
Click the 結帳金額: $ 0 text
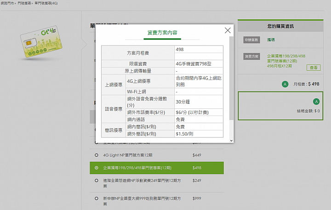point(308,111)
